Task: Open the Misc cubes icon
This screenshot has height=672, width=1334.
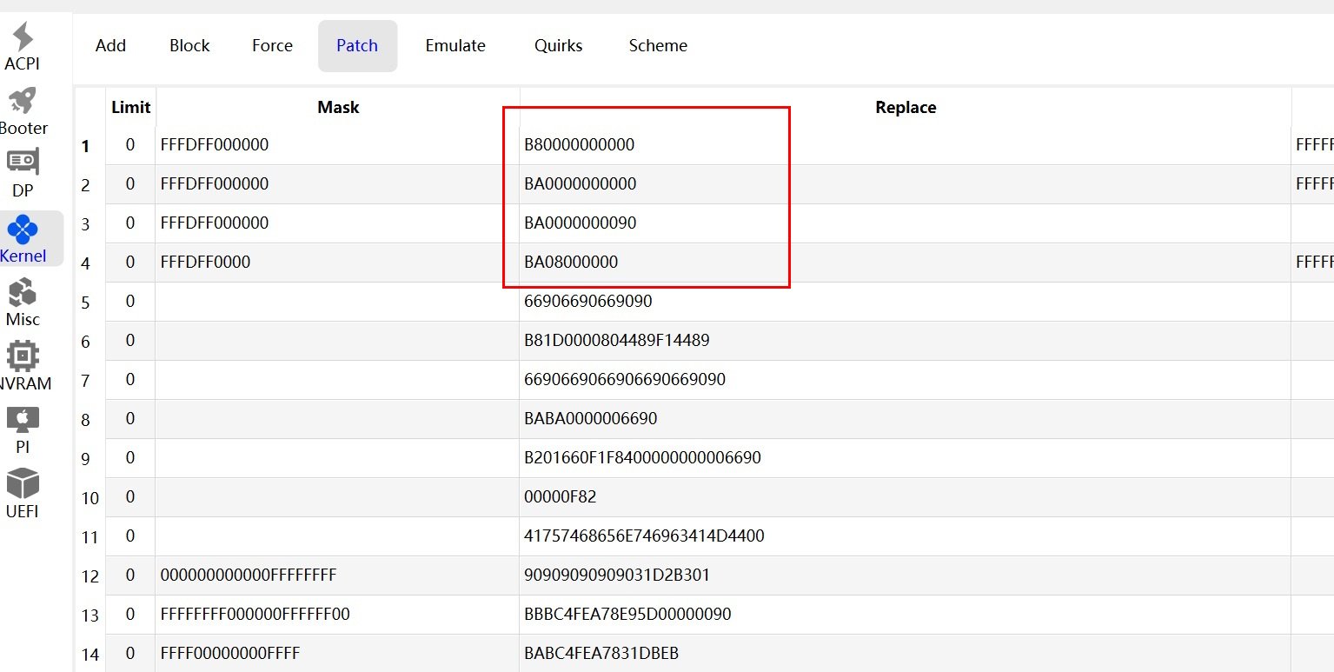Action: coord(23,292)
